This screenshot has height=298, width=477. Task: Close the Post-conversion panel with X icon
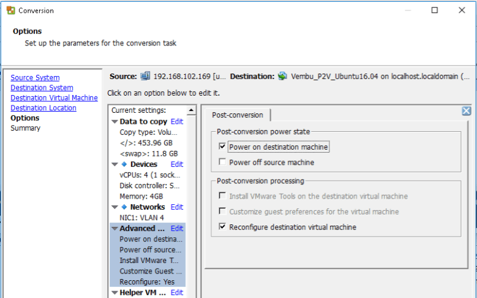coord(467,111)
